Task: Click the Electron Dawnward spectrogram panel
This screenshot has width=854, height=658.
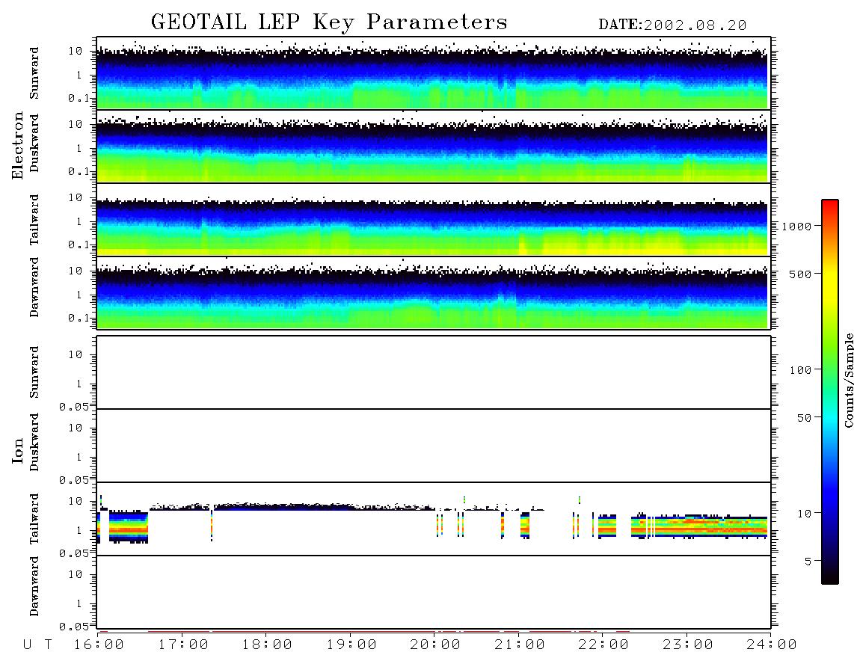Action: pos(434,293)
